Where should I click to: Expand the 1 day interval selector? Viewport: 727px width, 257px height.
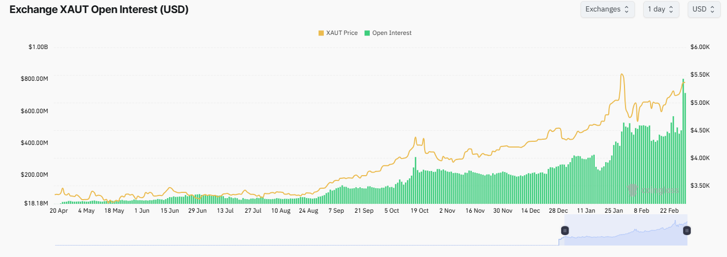(x=661, y=9)
